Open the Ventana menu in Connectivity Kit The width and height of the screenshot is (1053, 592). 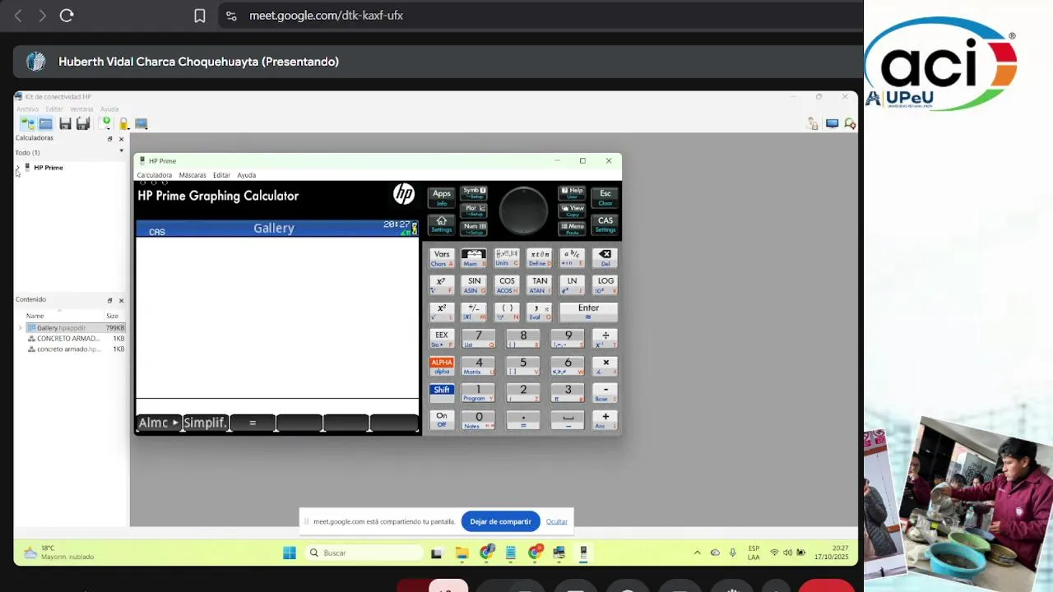(81, 109)
